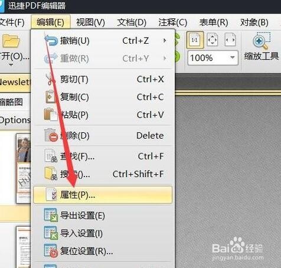This screenshot has width=281, height=268.
Task: Choose 复位设置(R)... entry
Action: [103, 251]
